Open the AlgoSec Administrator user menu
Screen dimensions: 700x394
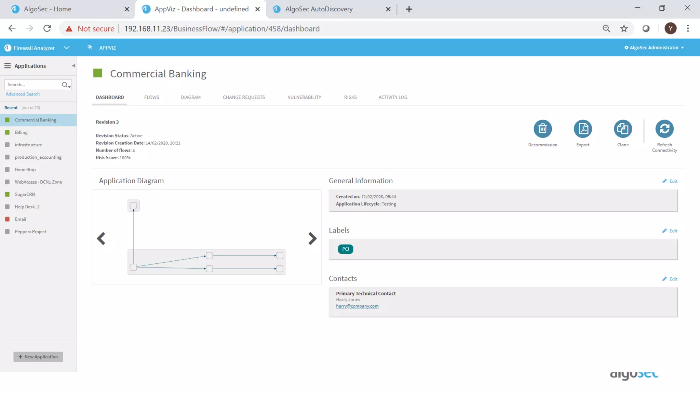click(x=654, y=48)
